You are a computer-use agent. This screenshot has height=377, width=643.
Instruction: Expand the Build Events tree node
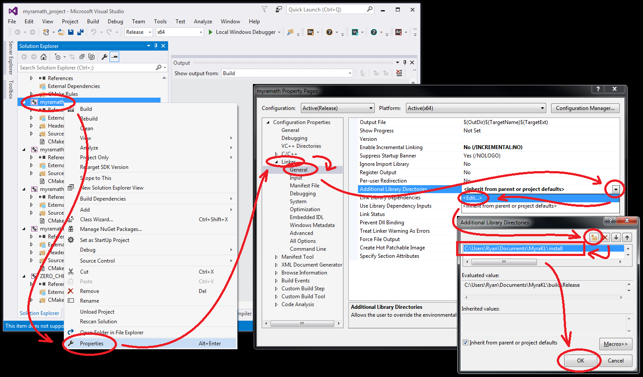tap(276, 281)
